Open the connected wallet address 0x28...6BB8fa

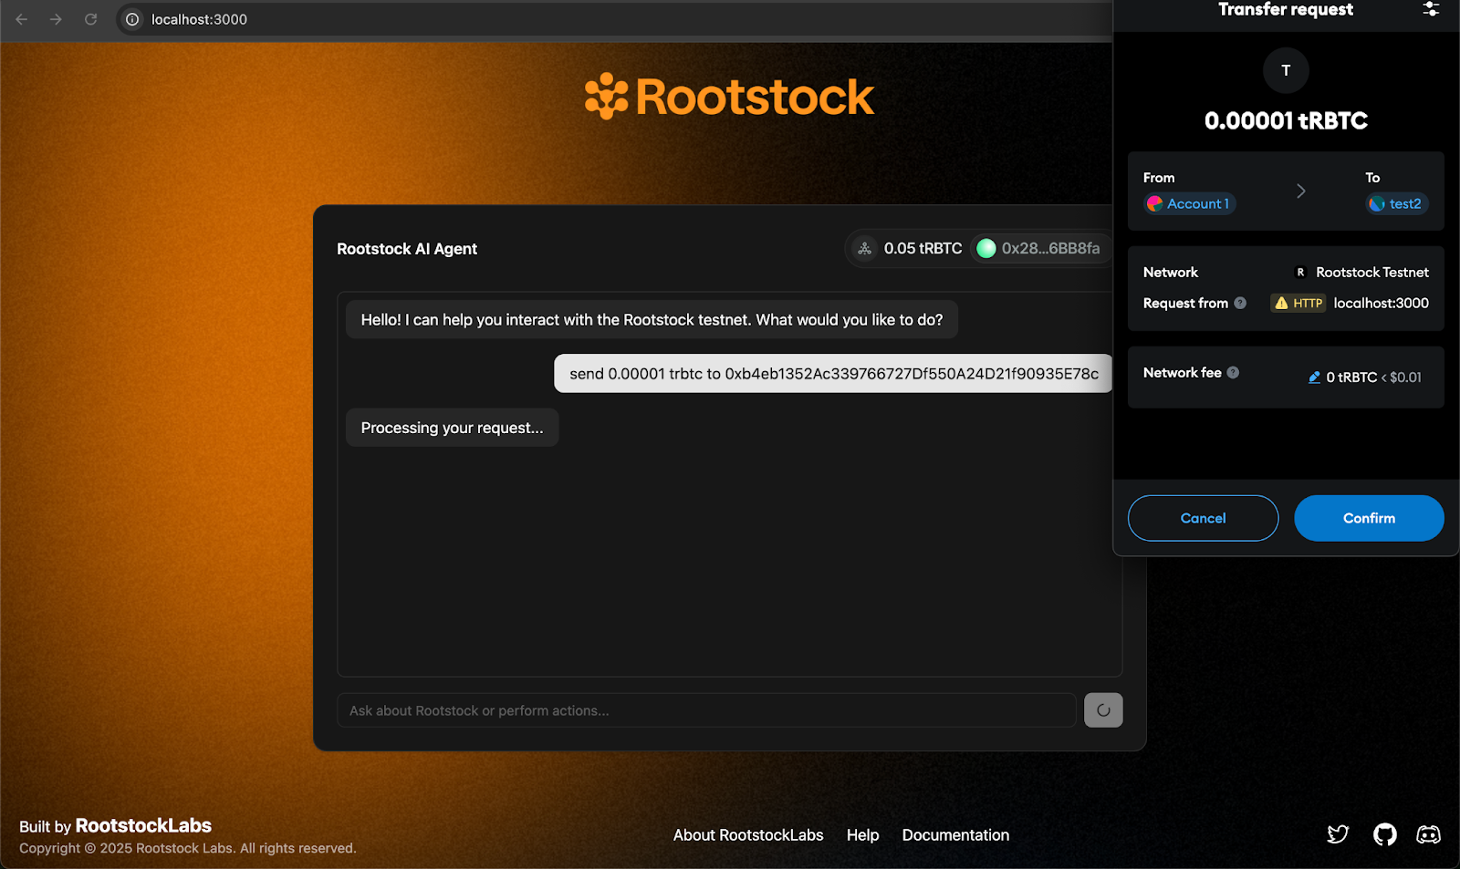tap(1039, 248)
